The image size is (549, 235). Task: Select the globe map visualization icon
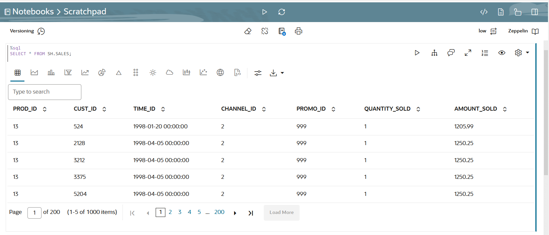pos(220,73)
